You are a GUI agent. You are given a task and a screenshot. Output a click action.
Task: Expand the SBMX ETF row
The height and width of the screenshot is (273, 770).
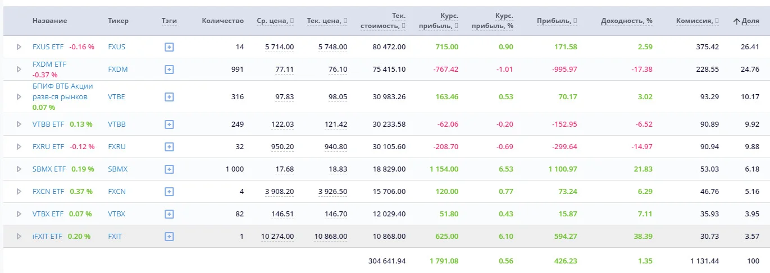pyautogui.click(x=19, y=169)
